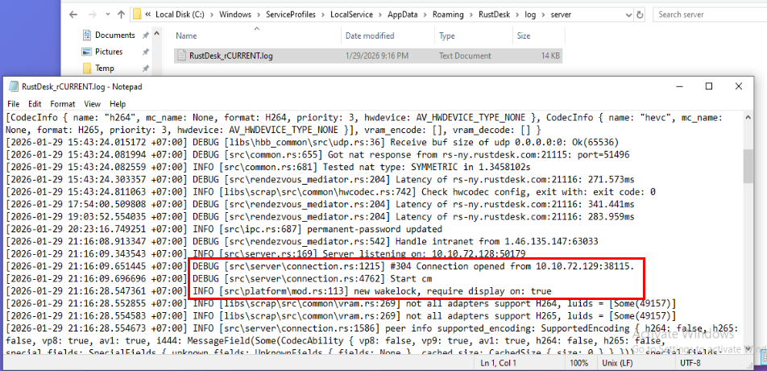Maximize the Notepad window
The width and height of the screenshot is (767, 371).
tap(709, 86)
